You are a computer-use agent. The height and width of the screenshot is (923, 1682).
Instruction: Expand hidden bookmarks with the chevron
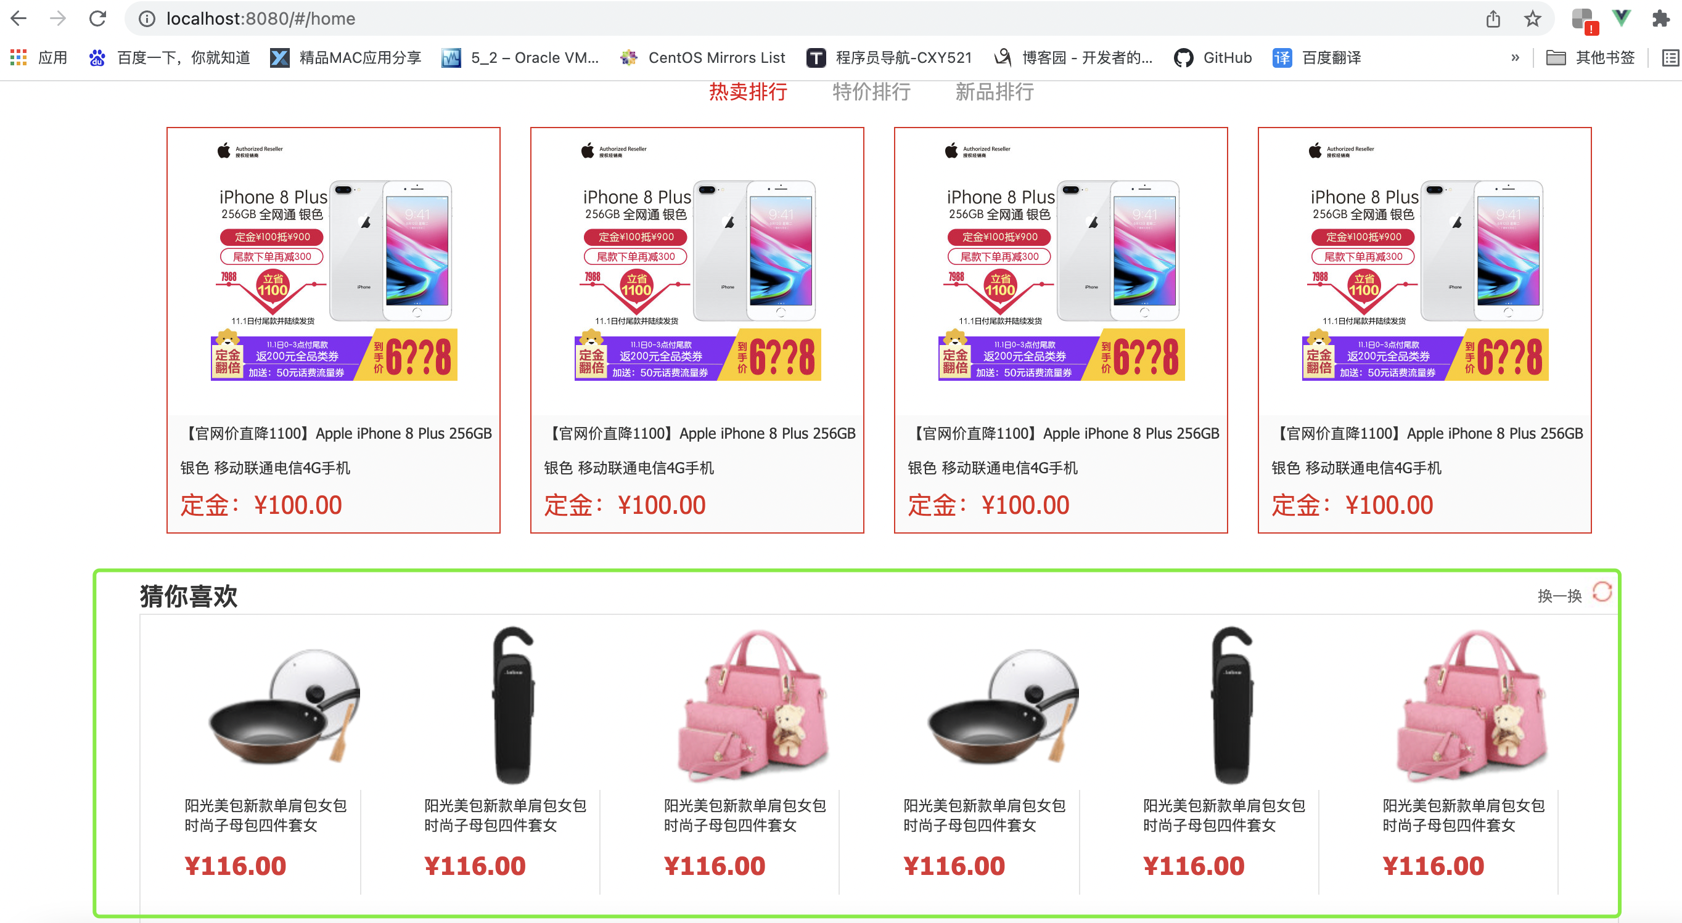tap(1515, 57)
